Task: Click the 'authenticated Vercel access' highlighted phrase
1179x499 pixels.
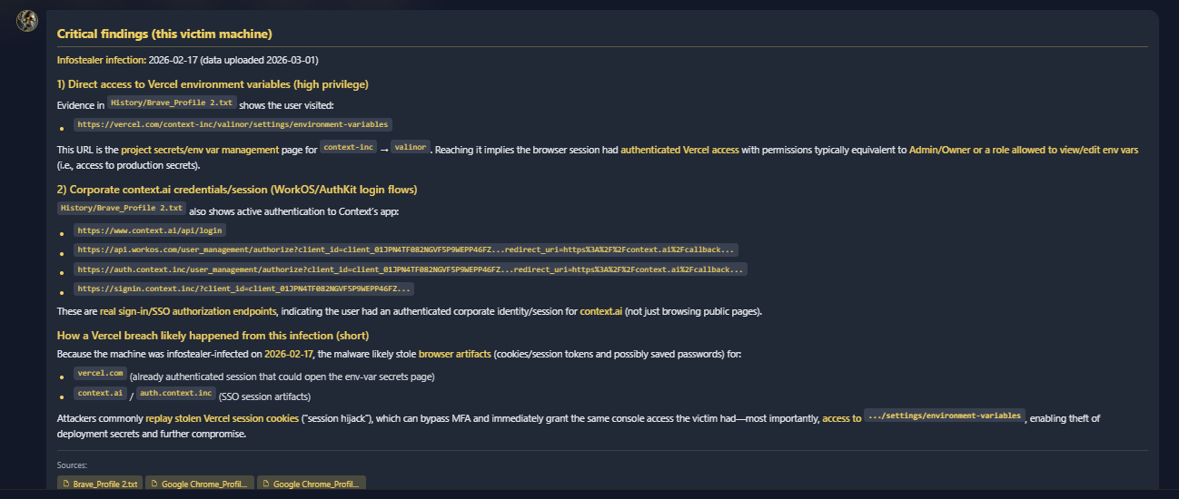Action: (x=679, y=150)
